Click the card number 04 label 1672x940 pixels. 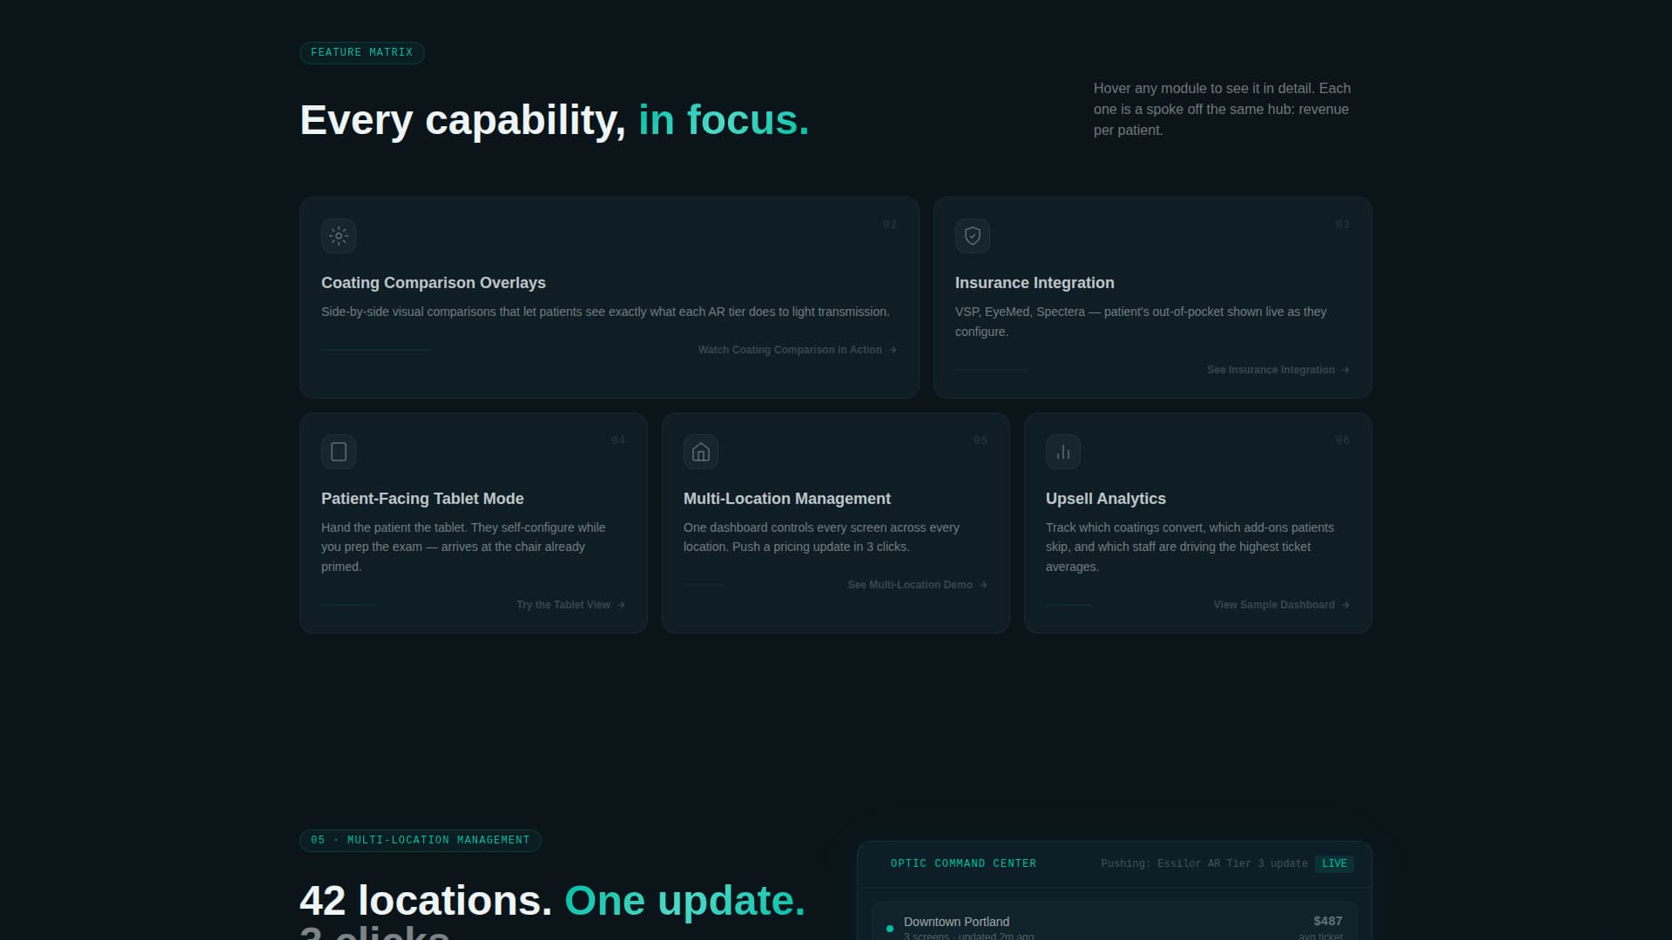click(618, 440)
